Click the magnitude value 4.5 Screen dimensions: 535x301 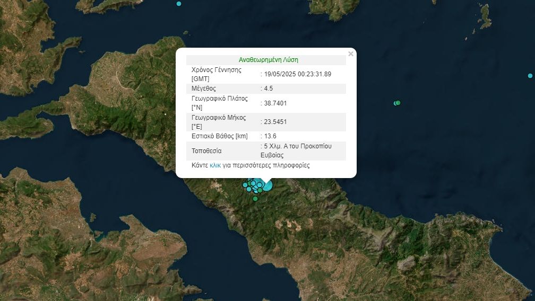268,88
